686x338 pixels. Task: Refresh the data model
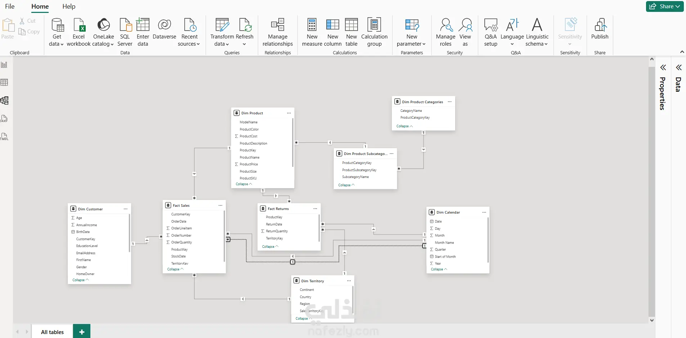coord(245,32)
